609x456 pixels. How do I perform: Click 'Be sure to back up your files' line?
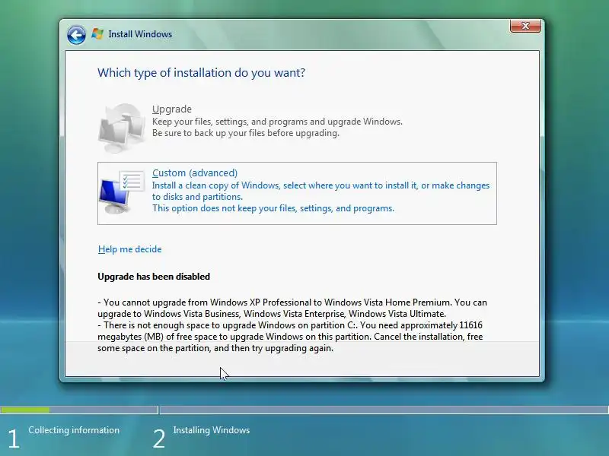(x=245, y=133)
